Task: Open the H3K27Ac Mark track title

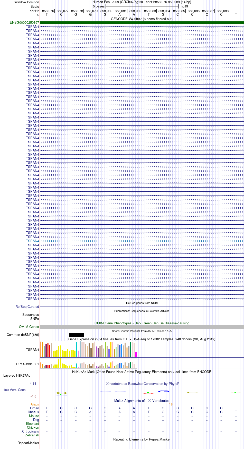Action: 142,372
